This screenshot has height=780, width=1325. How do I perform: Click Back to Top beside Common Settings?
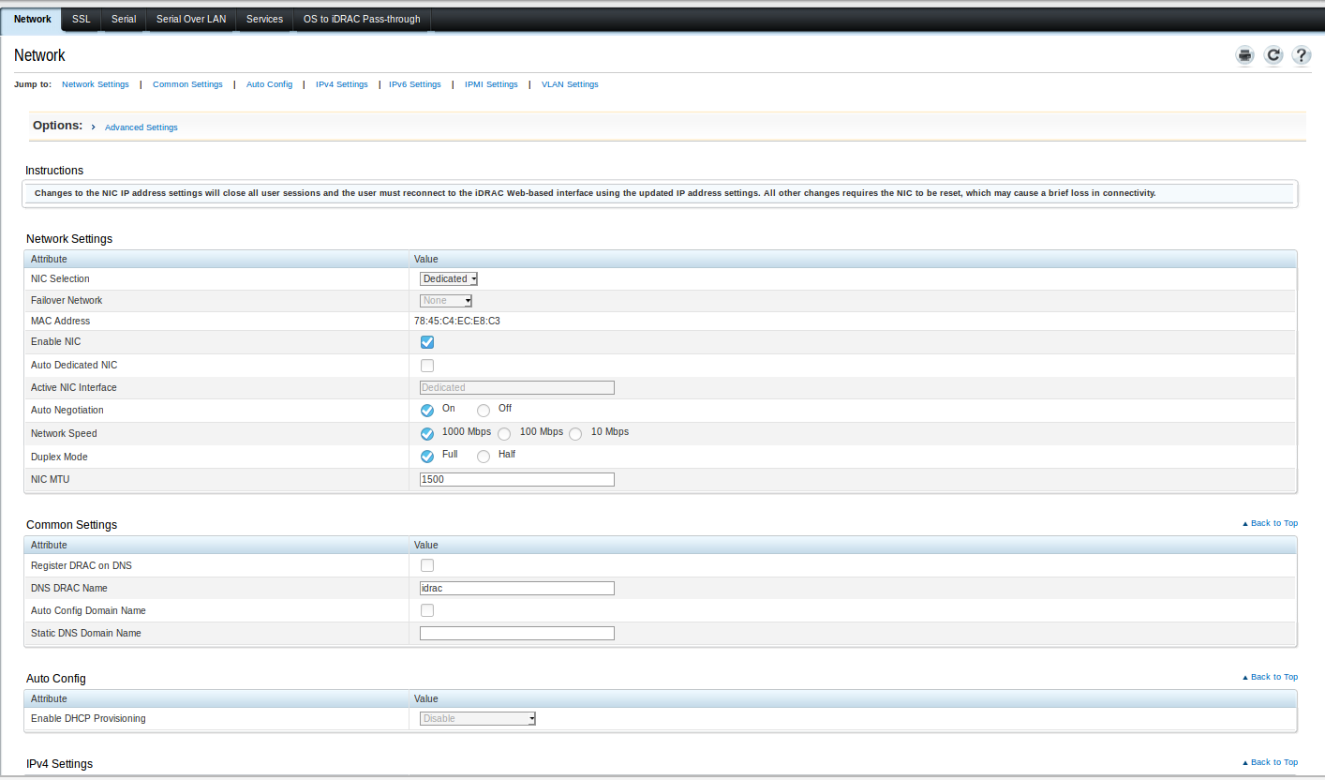(1270, 523)
